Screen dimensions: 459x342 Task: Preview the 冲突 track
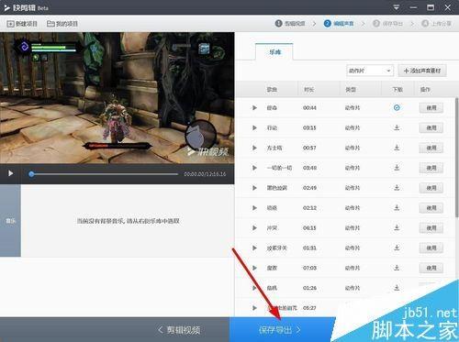pos(254,227)
